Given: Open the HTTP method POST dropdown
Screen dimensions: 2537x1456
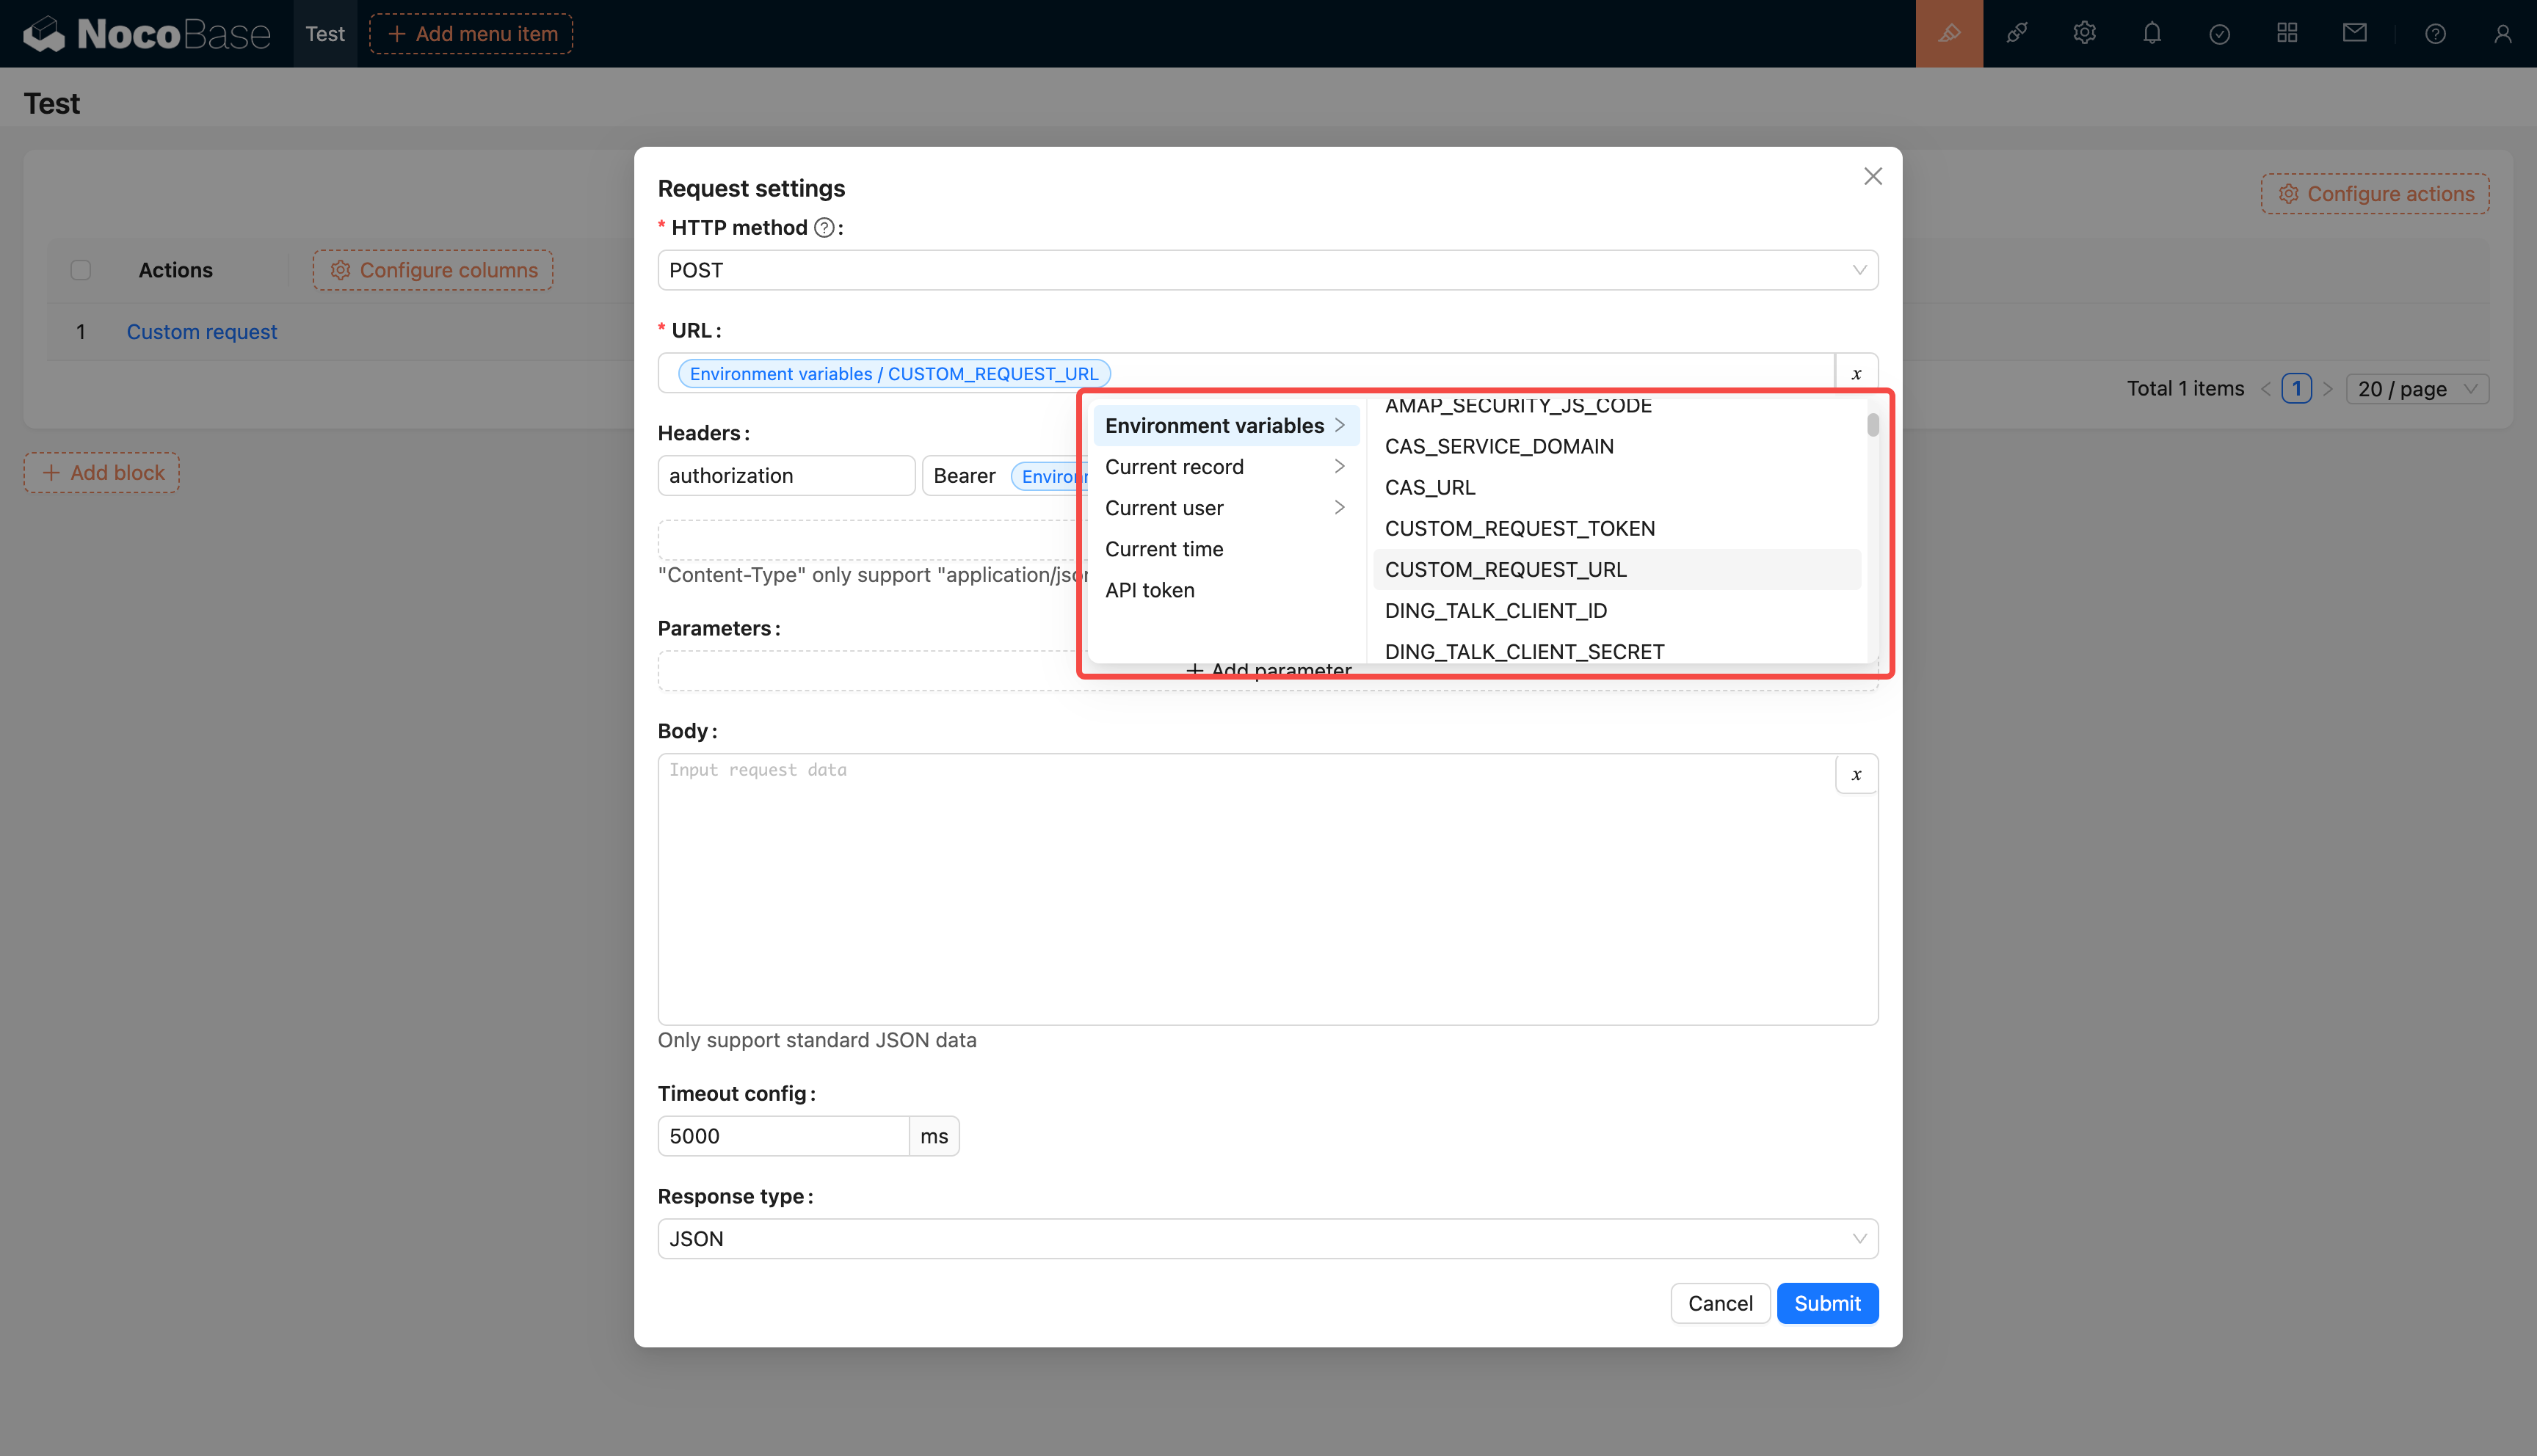Looking at the screenshot, I should tap(1267, 270).
